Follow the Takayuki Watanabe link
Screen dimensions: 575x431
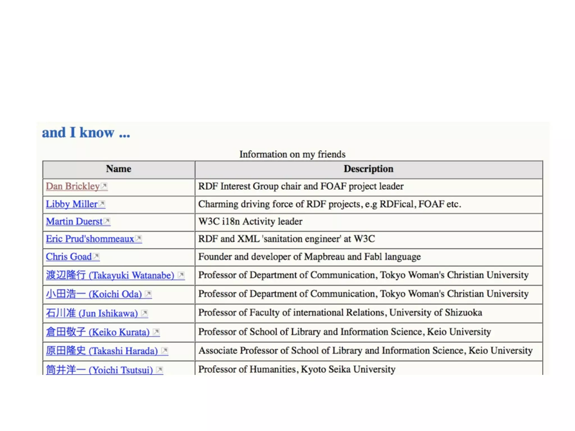point(110,275)
